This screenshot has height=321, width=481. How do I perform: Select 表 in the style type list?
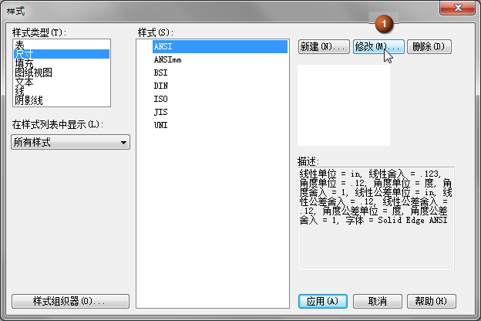click(x=20, y=46)
